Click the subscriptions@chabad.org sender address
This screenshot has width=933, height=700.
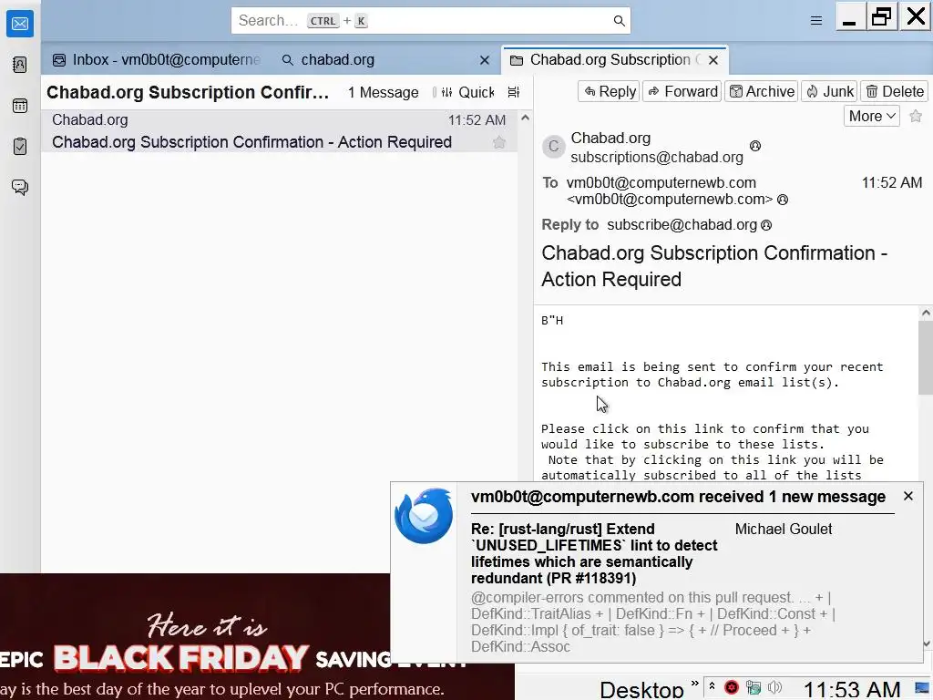point(657,157)
